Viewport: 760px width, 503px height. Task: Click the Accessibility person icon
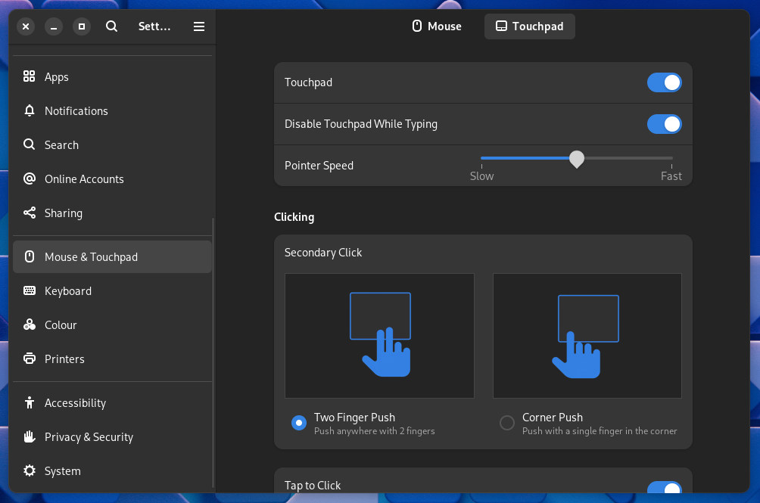(29, 402)
